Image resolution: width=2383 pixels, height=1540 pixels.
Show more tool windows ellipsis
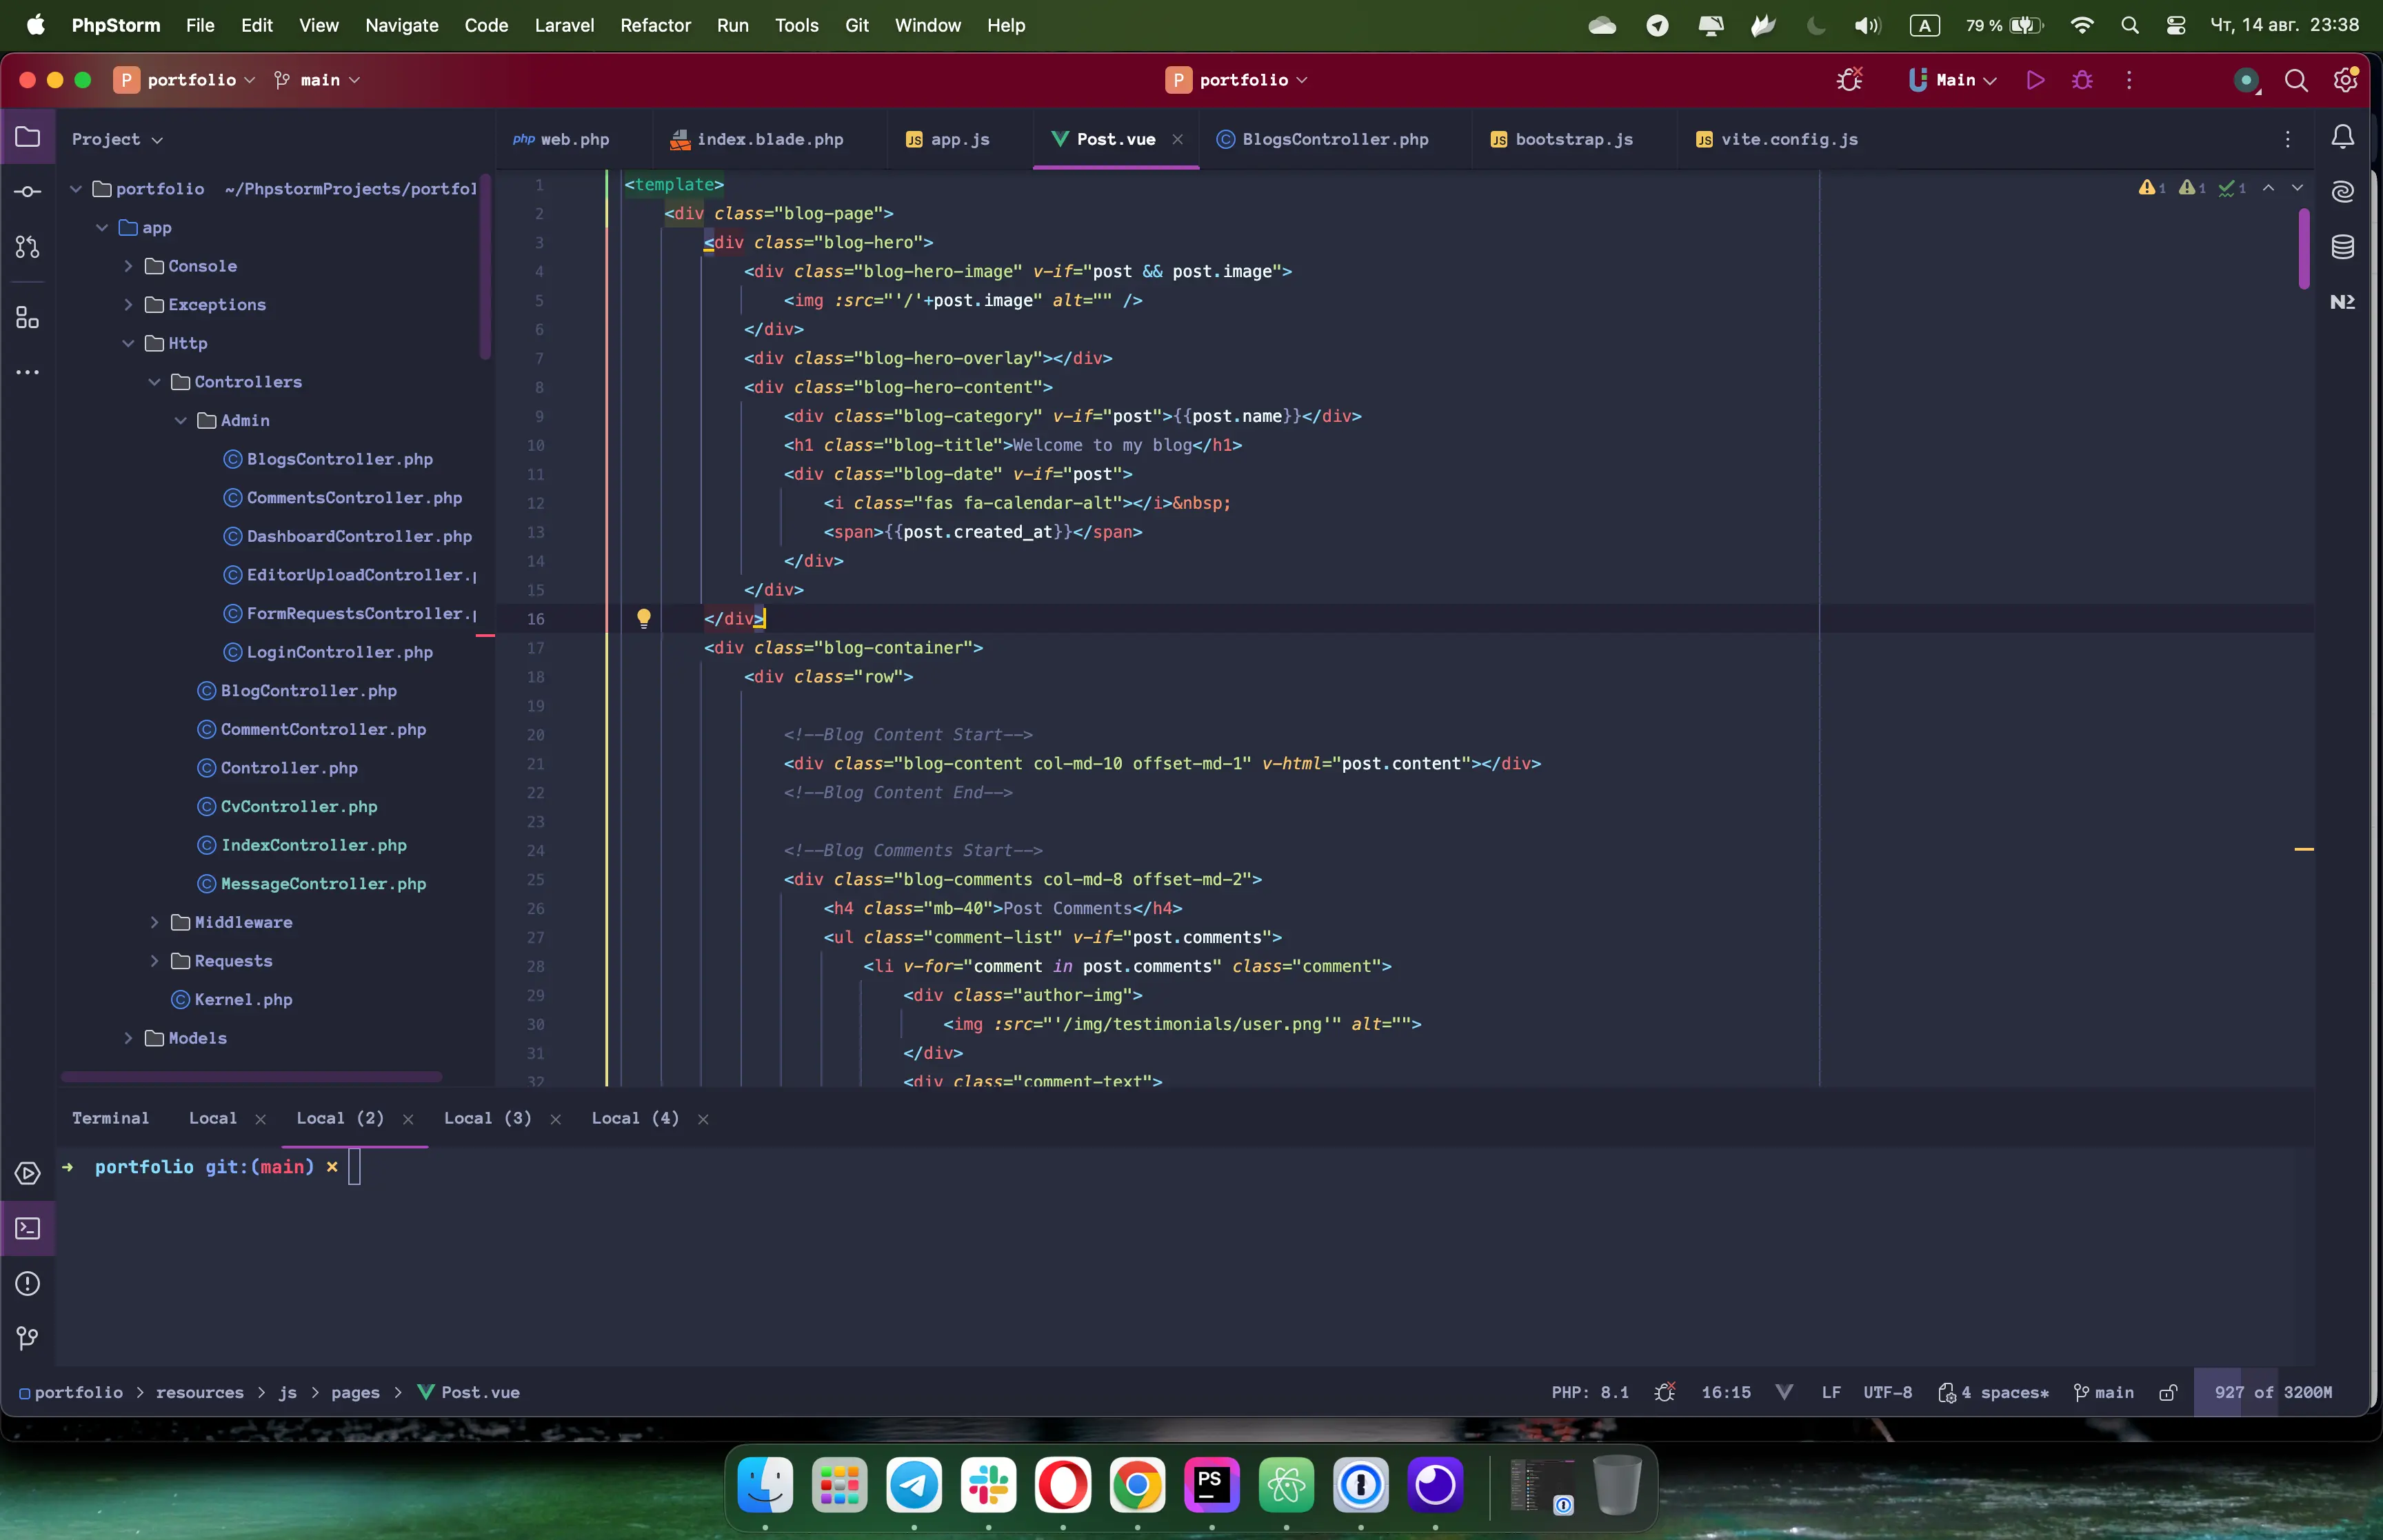(28, 372)
